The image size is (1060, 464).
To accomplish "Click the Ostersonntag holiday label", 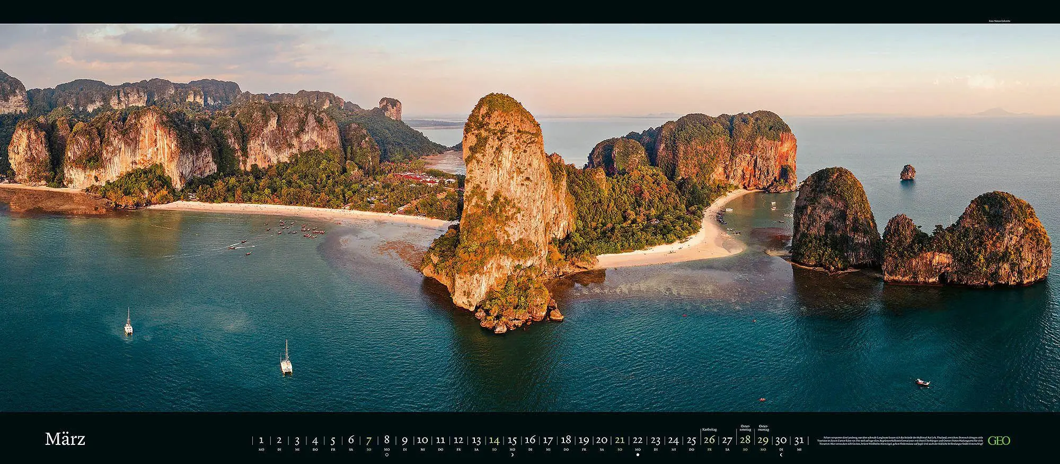I will (x=745, y=428).
